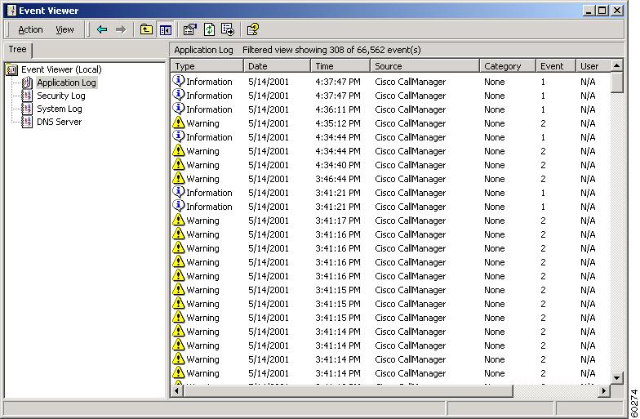
Task: Click the Warning icon at 3:41:17 PM
Action: (178, 220)
